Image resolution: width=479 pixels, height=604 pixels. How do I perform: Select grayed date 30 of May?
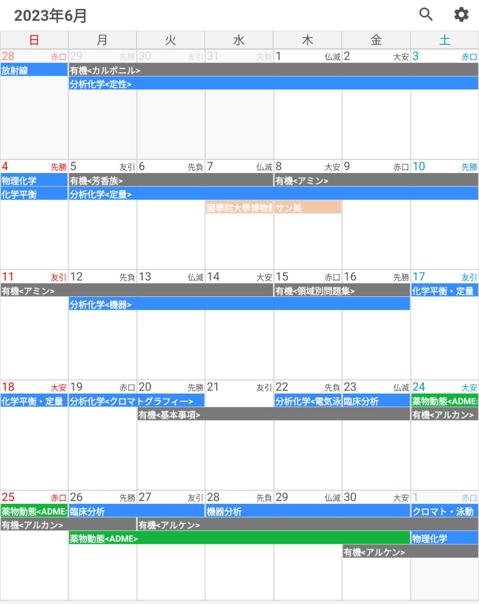pyautogui.click(x=171, y=104)
